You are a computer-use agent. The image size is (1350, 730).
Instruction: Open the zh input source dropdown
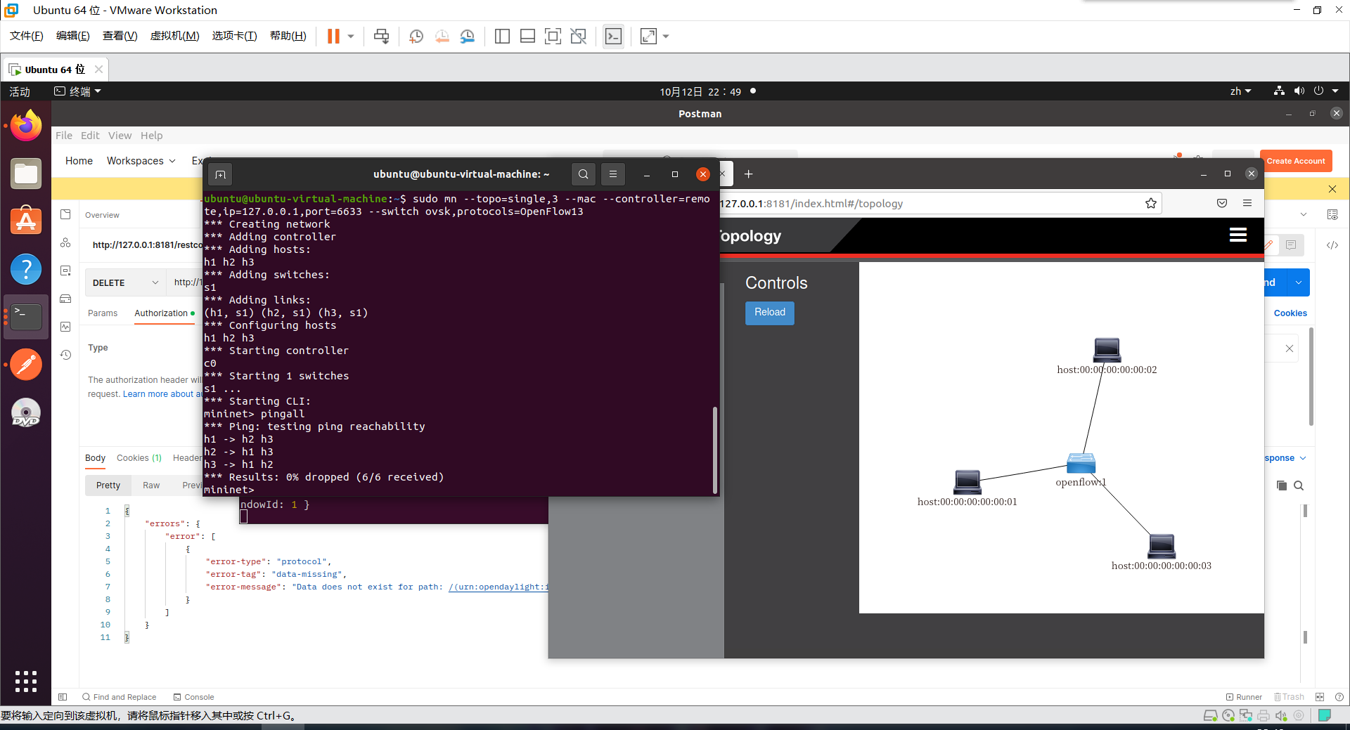click(1241, 91)
